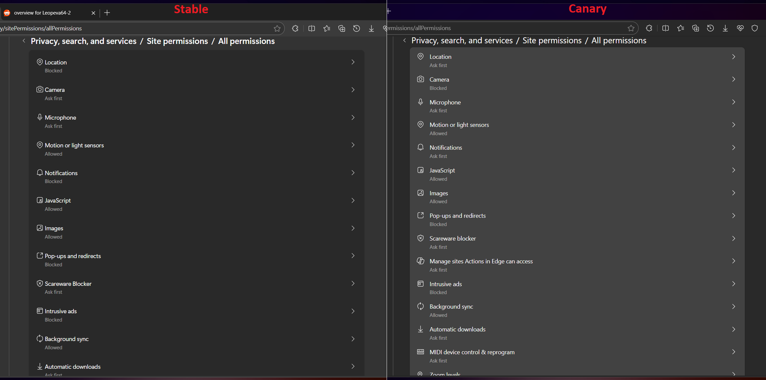The width and height of the screenshot is (766, 380).
Task: Click Split screen icon in Canary toolbar
Action: tap(665, 28)
